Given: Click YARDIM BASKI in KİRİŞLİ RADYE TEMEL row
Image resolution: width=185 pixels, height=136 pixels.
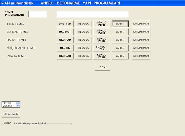Looking at the screenshot, I should coord(141,48).
